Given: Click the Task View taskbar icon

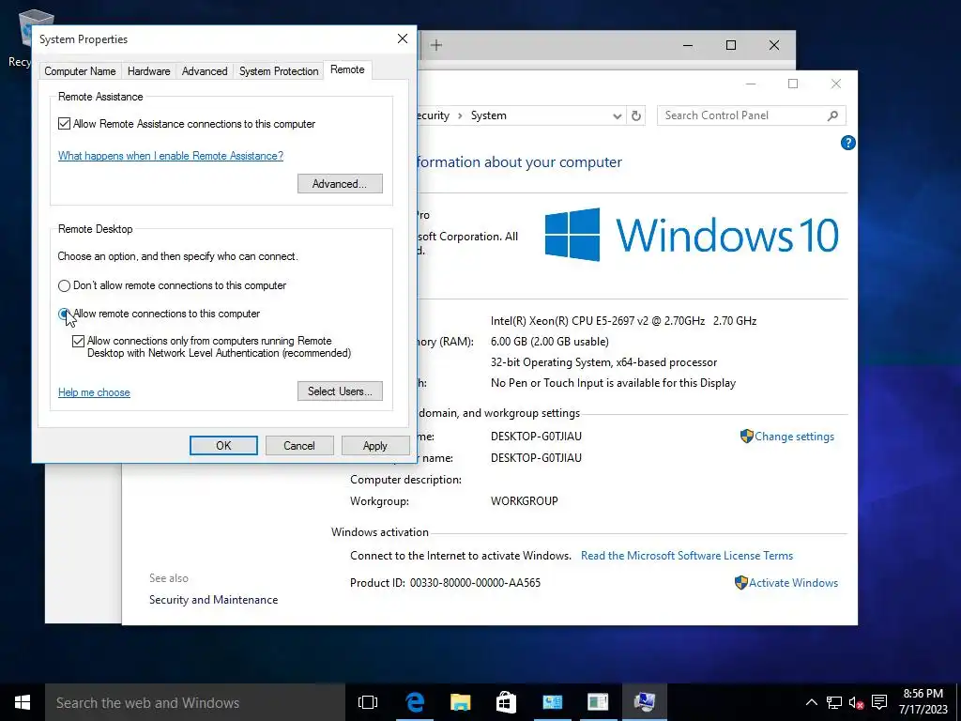Looking at the screenshot, I should coord(368,702).
